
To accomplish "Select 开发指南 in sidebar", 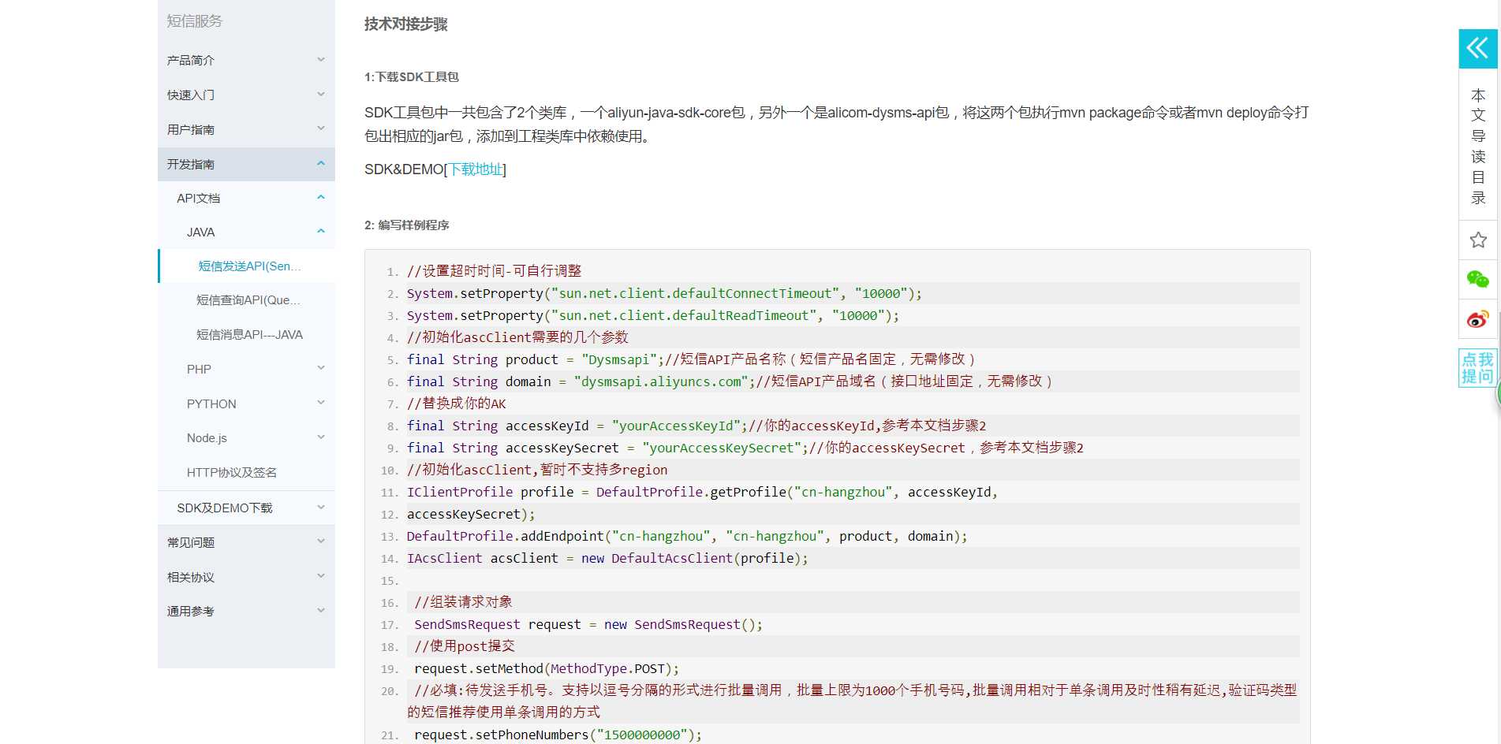I will (190, 164).
